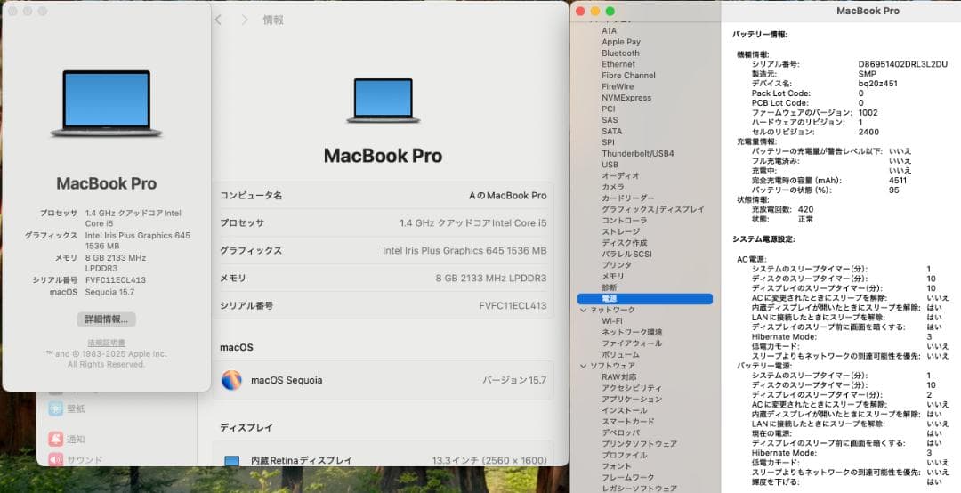Click the sound (サウンド) sidebar icon
The image size is (961, 493).
point(56,459)
